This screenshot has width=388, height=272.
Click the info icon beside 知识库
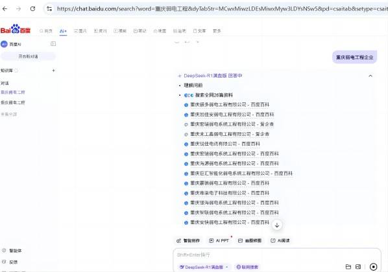pos(16,71)
